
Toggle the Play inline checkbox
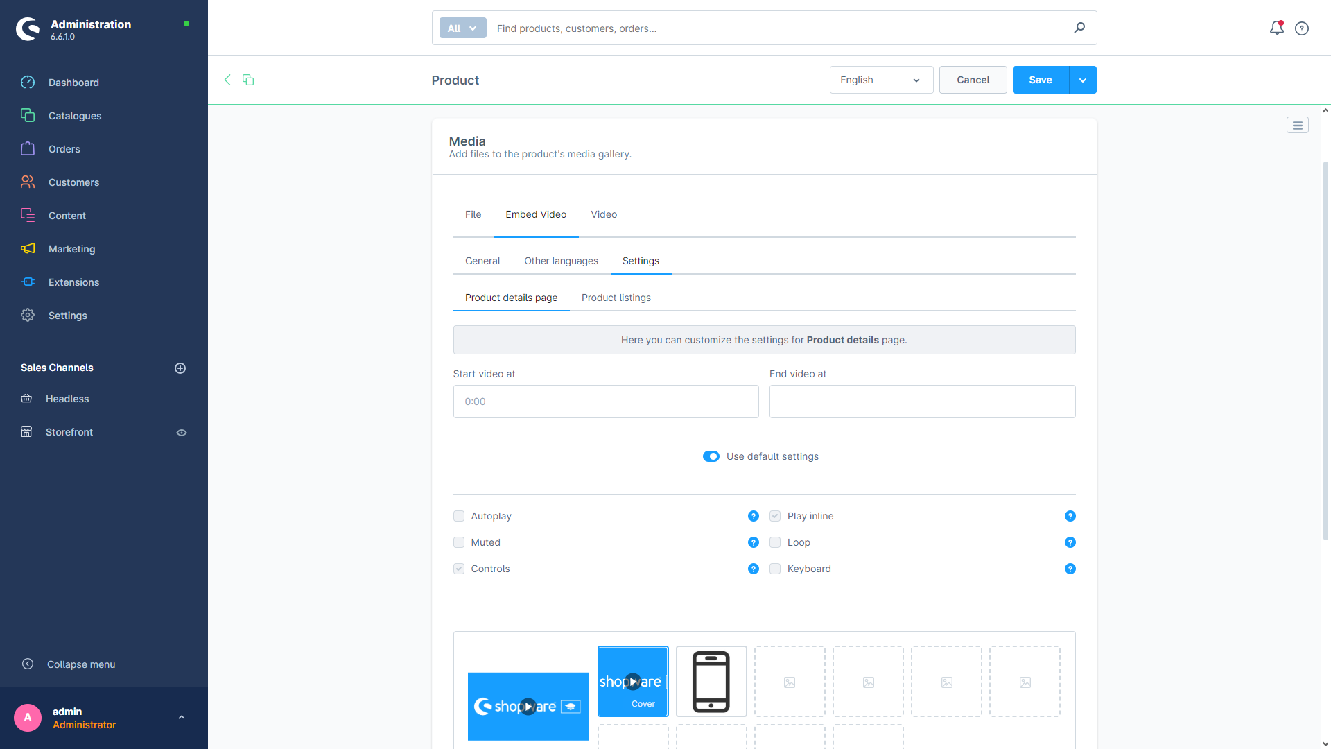(775, 516)
